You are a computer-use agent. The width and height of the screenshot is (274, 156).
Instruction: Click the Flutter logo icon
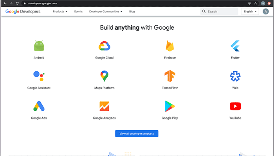[x=235, y=46]
